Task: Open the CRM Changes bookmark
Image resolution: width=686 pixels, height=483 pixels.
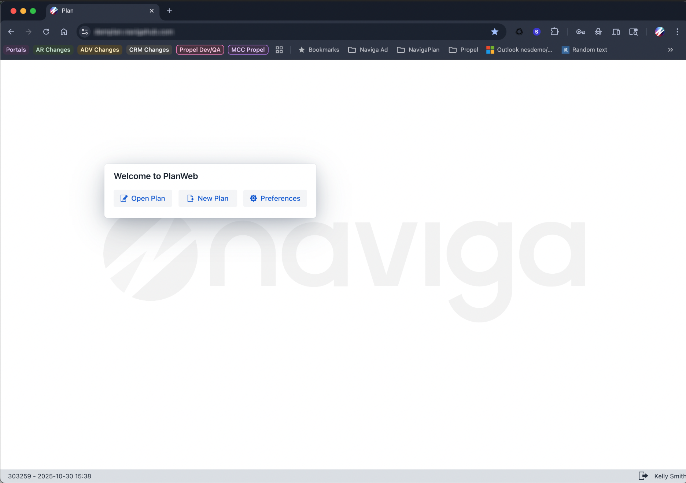Action: pos(149,50)
